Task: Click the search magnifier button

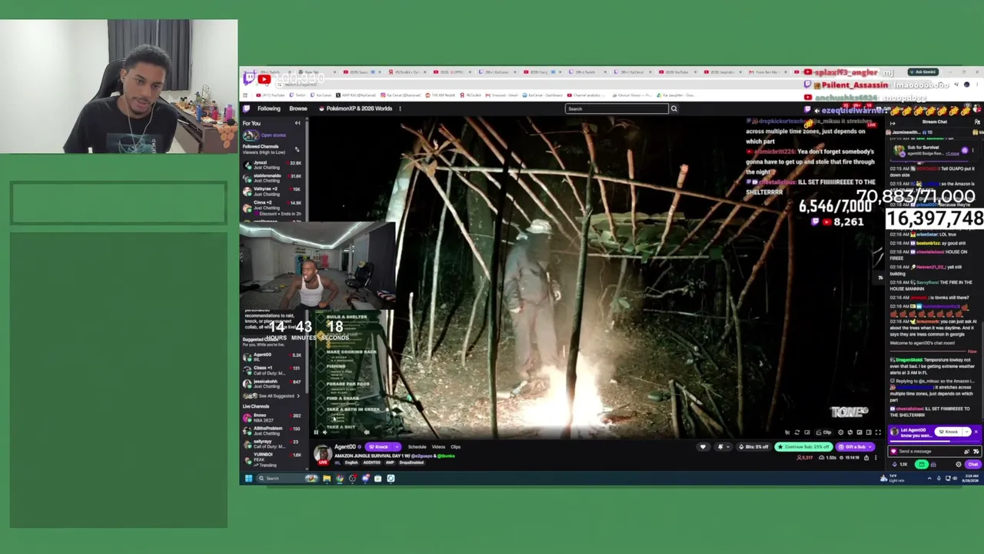Action: tap(674, 108)
